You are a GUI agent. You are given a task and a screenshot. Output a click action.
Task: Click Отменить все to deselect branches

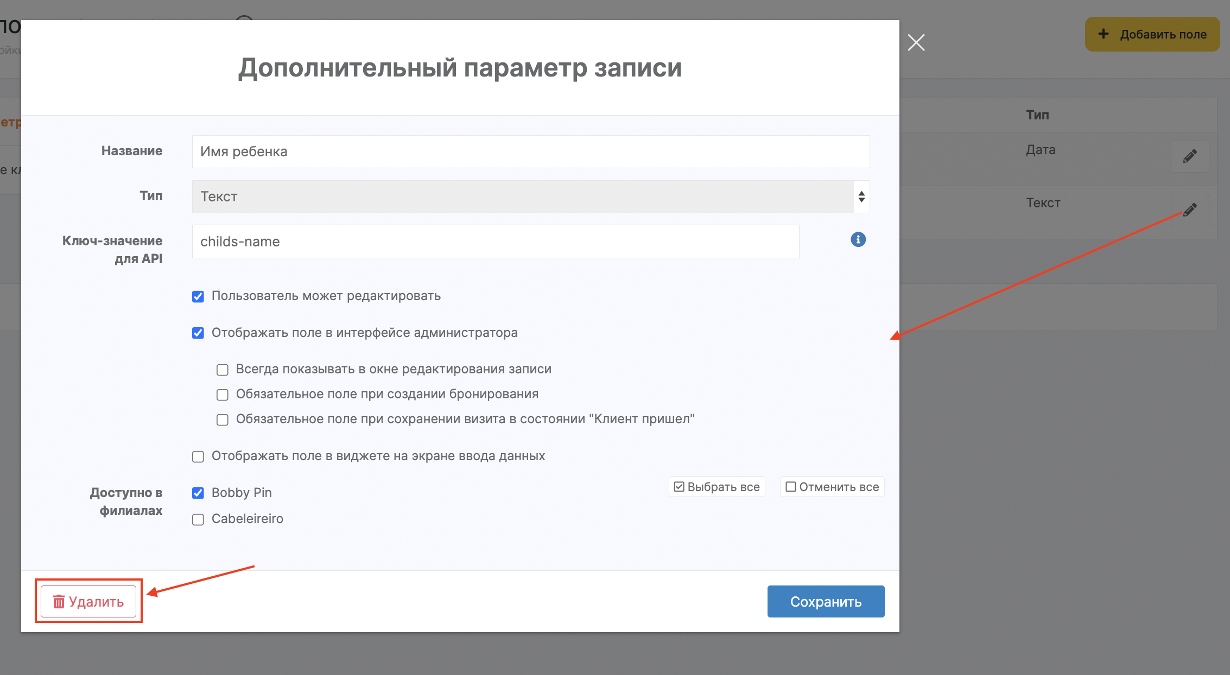coord(832,487)
